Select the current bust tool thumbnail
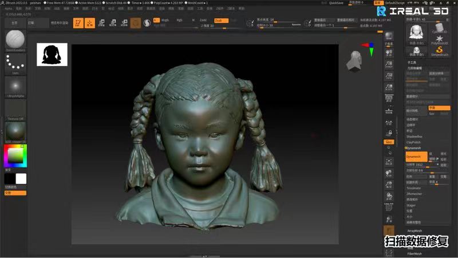This screenshot has height=258, width=458. coord(417,33)
